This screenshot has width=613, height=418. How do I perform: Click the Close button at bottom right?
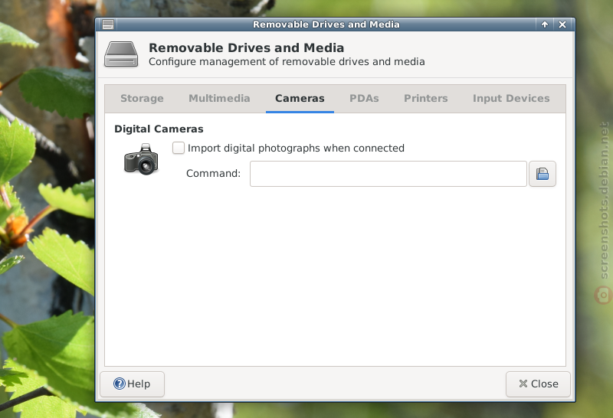538,384
